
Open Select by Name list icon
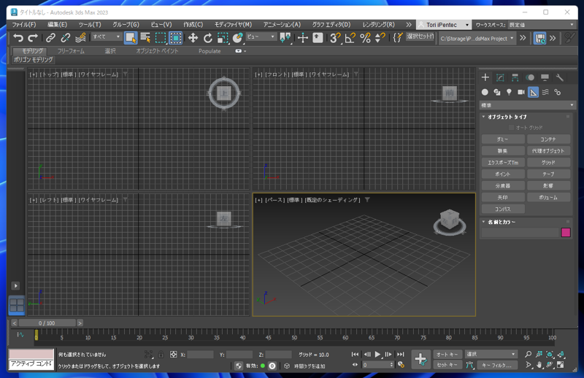(145, 38)
